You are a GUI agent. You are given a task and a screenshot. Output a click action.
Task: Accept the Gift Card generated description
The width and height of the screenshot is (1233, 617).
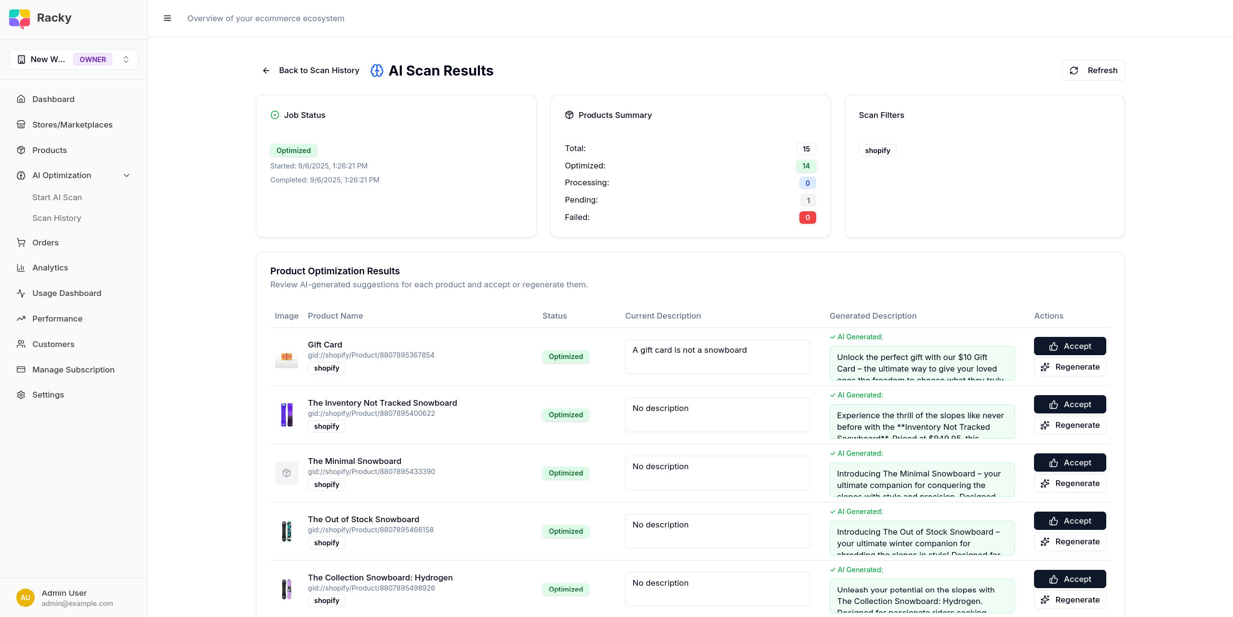[x=1069, y=346]
